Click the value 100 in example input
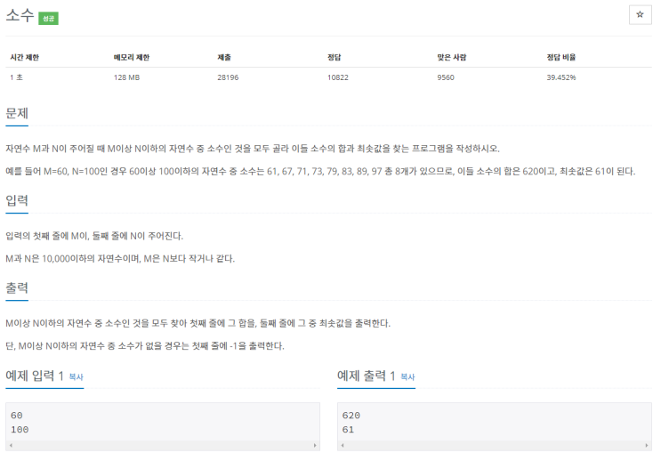Image resolution: width=661 pixels, height=461 pixels. (x=20, y=430)
